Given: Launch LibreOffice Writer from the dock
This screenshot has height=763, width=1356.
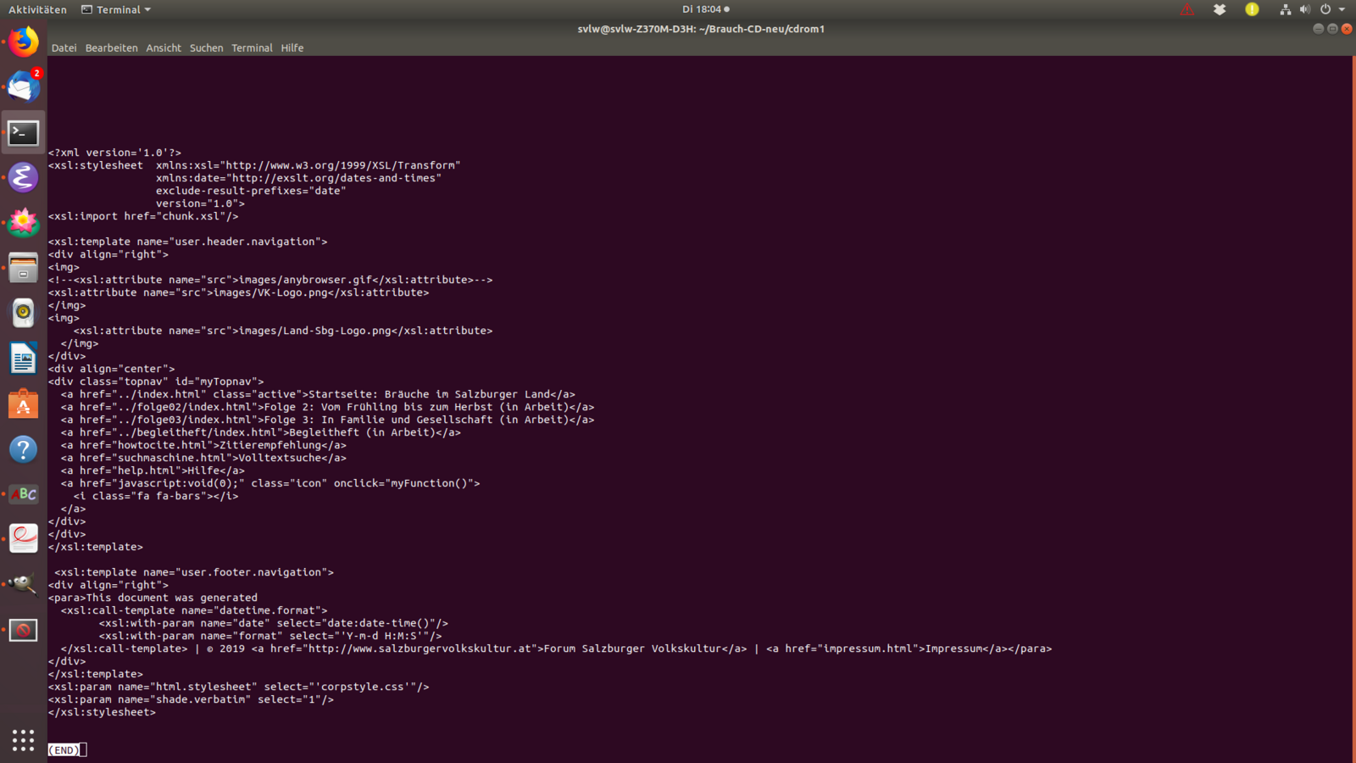Looking at the screenshot, I should (23, 359).
